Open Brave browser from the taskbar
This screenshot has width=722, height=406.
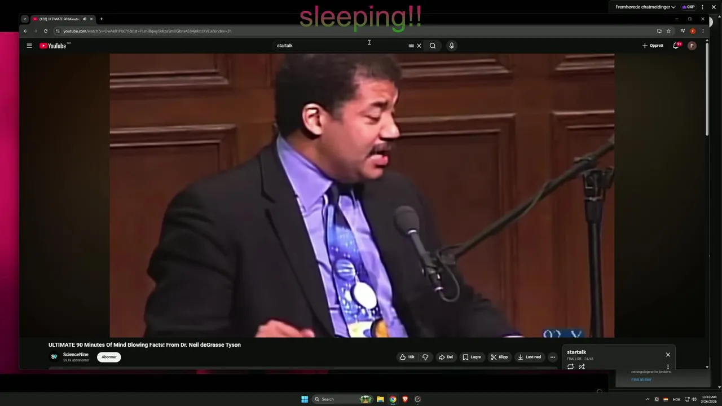coord(405,399)
